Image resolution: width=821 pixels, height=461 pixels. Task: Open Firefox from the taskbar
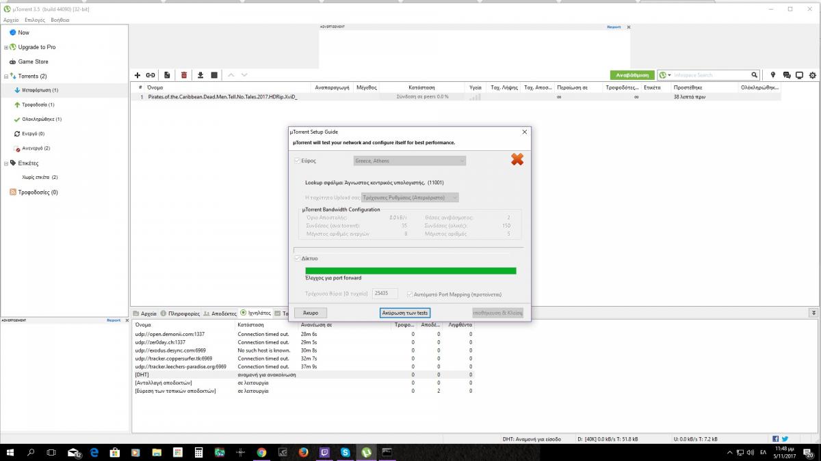pyautogui.click(x=304, y=452)
